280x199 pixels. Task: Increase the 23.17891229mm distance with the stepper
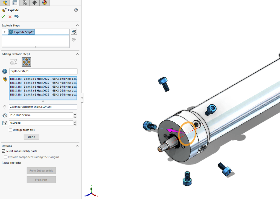coord(75,114)
